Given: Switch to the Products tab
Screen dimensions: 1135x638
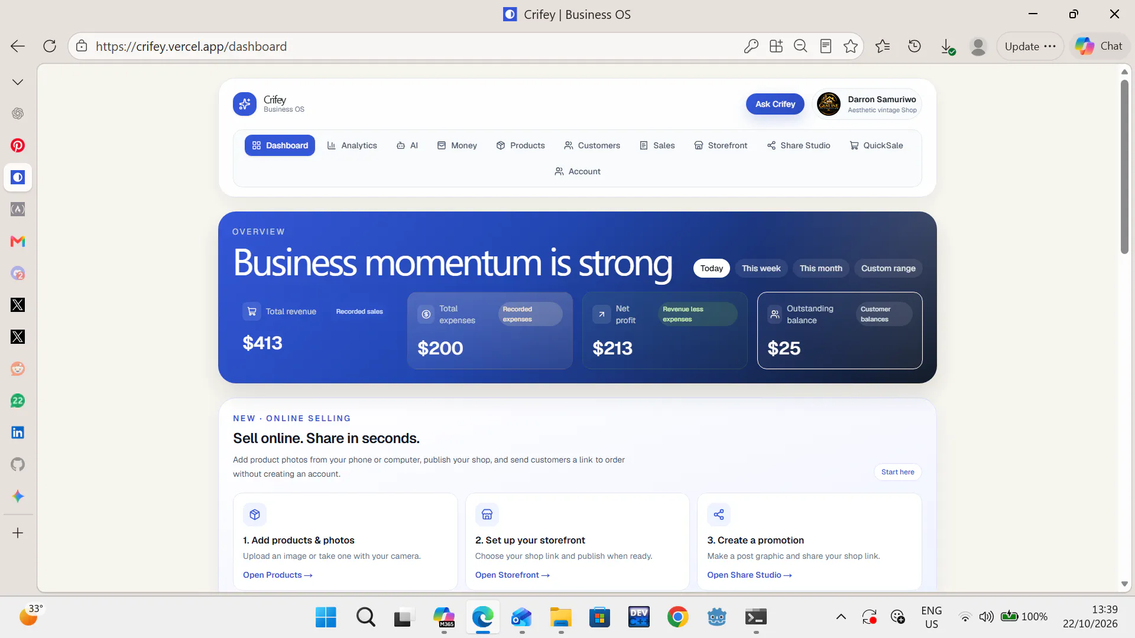Looking at the screenshot, I should tap(521, 145).
